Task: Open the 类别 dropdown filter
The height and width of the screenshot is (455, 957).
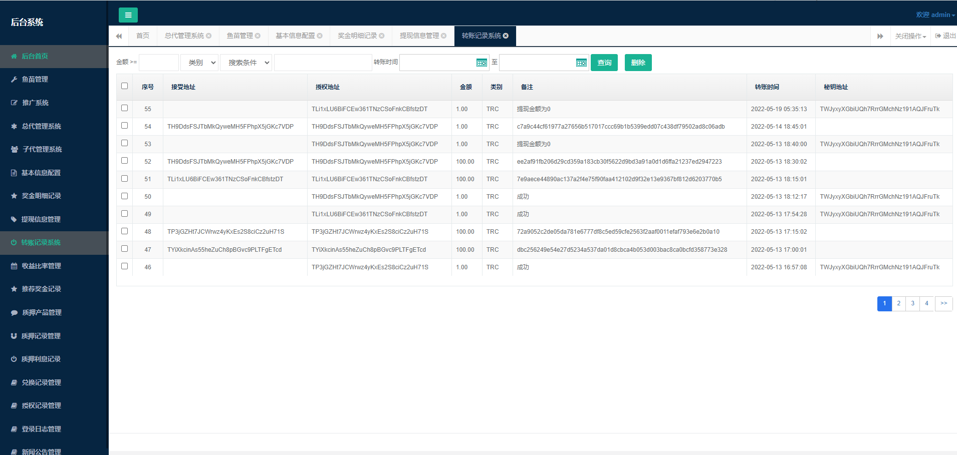Action: (x=199, y=63)
